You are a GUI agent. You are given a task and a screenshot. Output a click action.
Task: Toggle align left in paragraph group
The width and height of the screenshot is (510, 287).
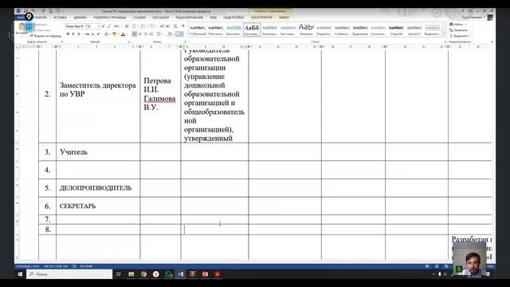pos(135,34)
